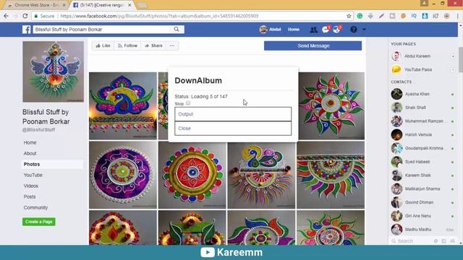Open the Abdul Kareem page
This screenshot has height=260, width=463.
click(422, 56)
